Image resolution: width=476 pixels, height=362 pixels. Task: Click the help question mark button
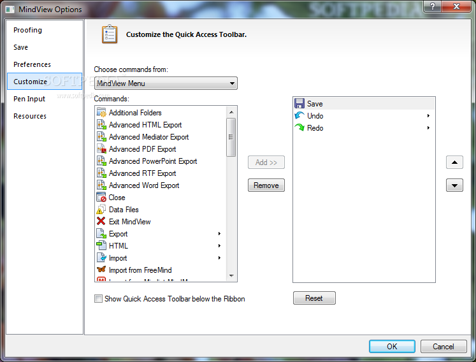[x=433, y=6]
